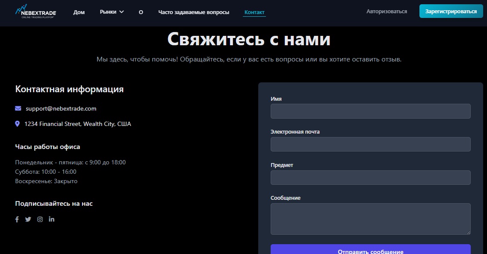Screen dimensions: 487x254
Task: Click the Контактная информация heading
Action: click(69, 89)
